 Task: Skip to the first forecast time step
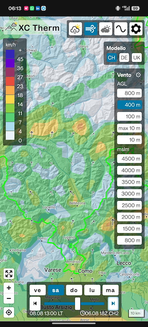point(35,303)
